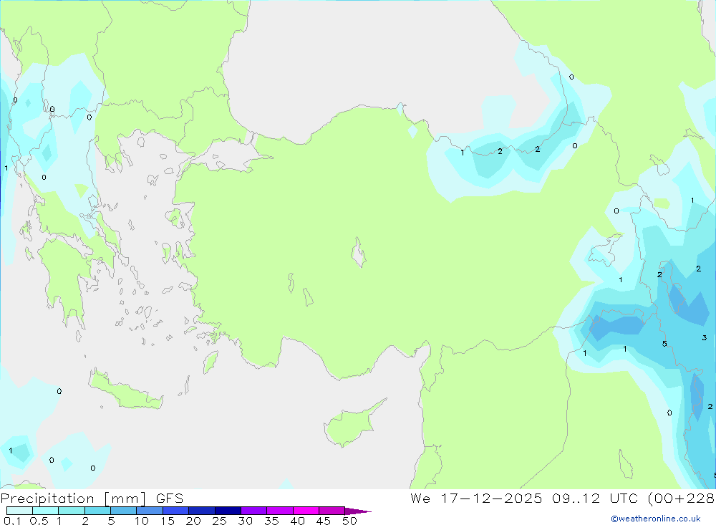Click the island of Crete on map
This screenshot has width=716, height=525.
125,390
